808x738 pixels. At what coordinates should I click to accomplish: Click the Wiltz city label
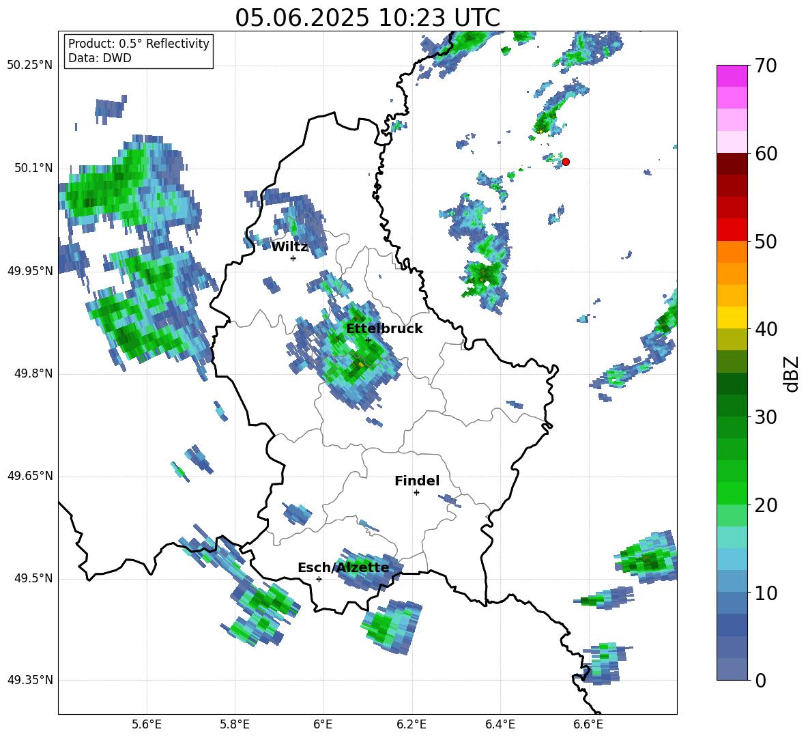(289, 247)
